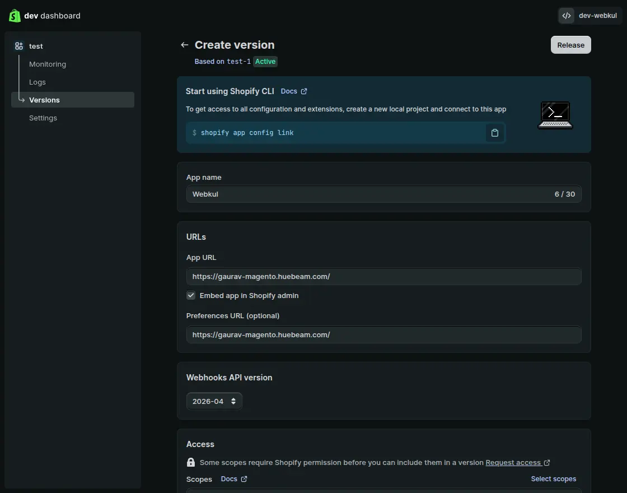Click the App name input field
This screenshot has width=627, height=493.
coord(383,194)
